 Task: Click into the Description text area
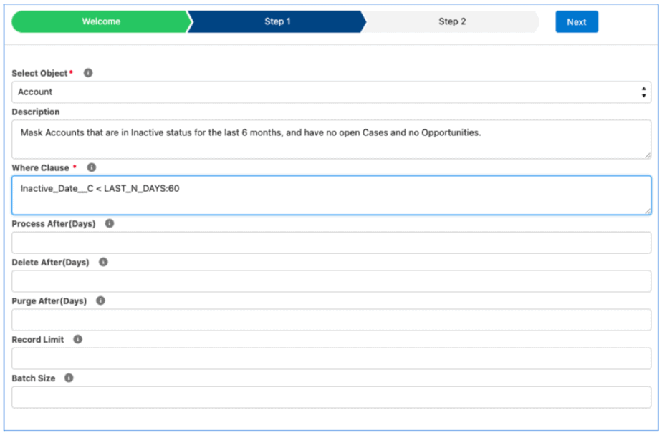(x=331, y=139)
